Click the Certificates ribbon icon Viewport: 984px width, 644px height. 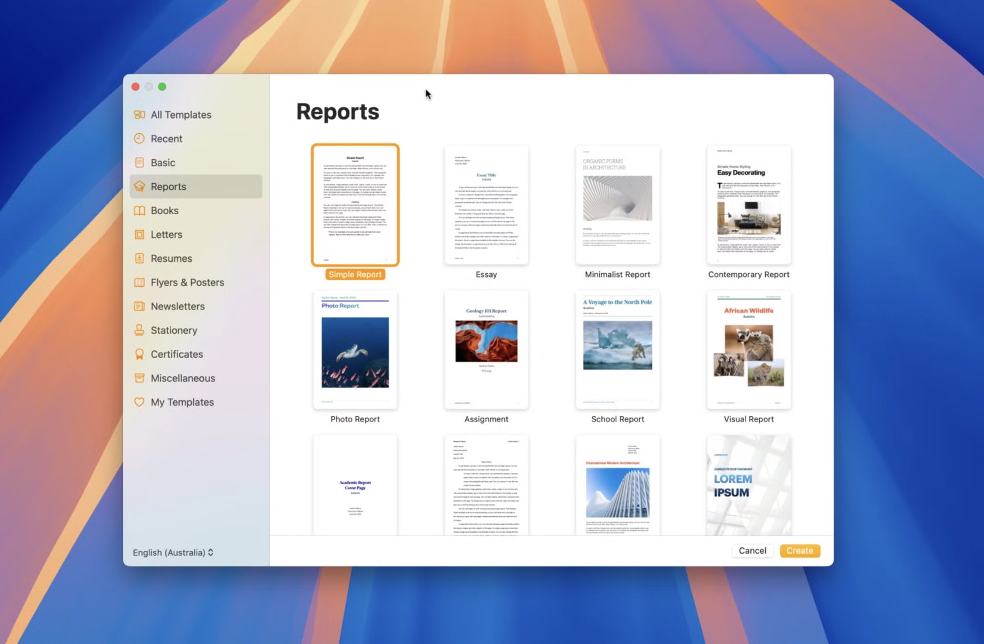(139, 354)
